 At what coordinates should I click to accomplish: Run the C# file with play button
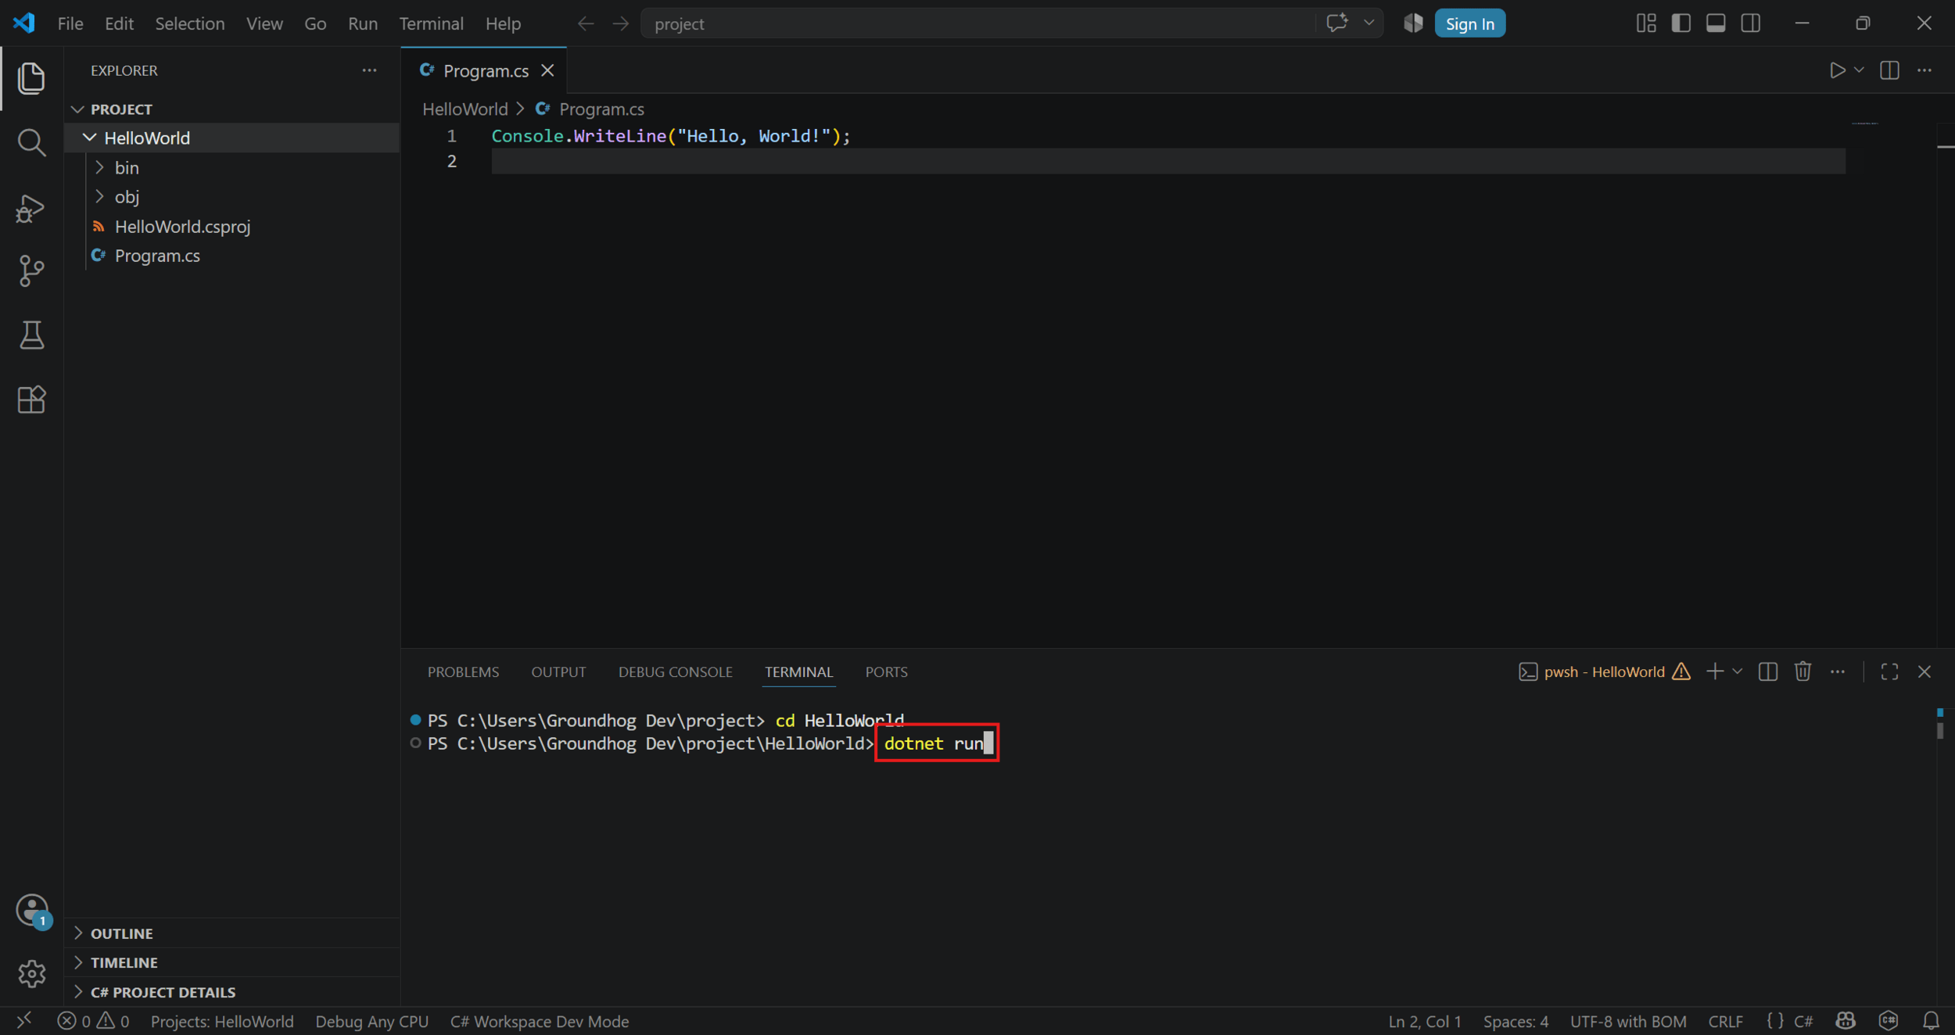pyautogui.click(x=1837, y=70)
